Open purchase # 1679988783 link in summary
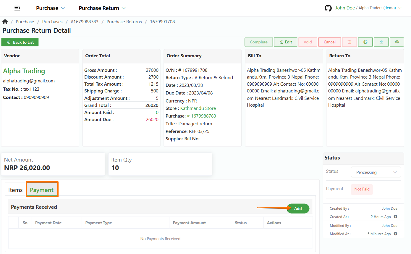411x254 pixels. (x=201, y=116)
